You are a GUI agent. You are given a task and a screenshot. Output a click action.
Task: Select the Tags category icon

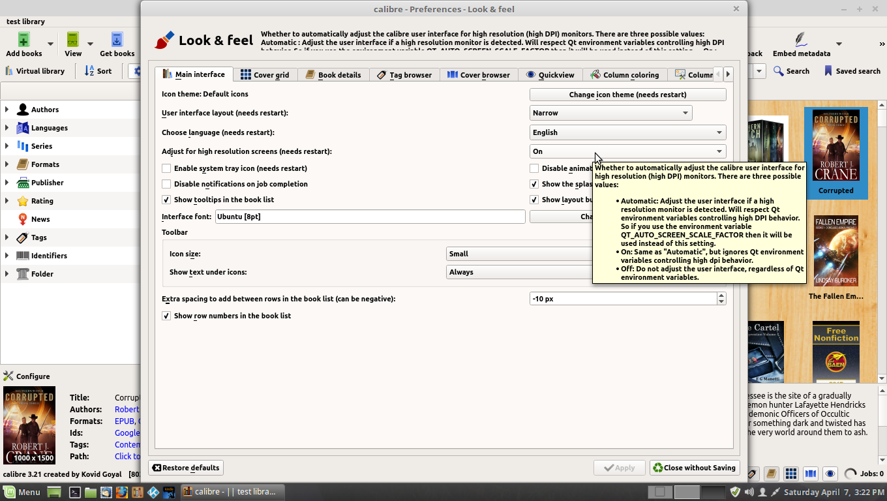point(23,237)
